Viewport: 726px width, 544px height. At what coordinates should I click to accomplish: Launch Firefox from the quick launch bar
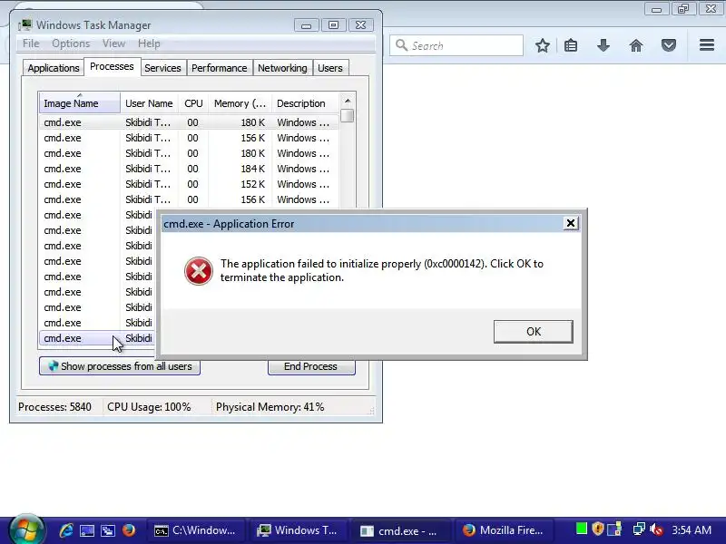click(129, 530)
